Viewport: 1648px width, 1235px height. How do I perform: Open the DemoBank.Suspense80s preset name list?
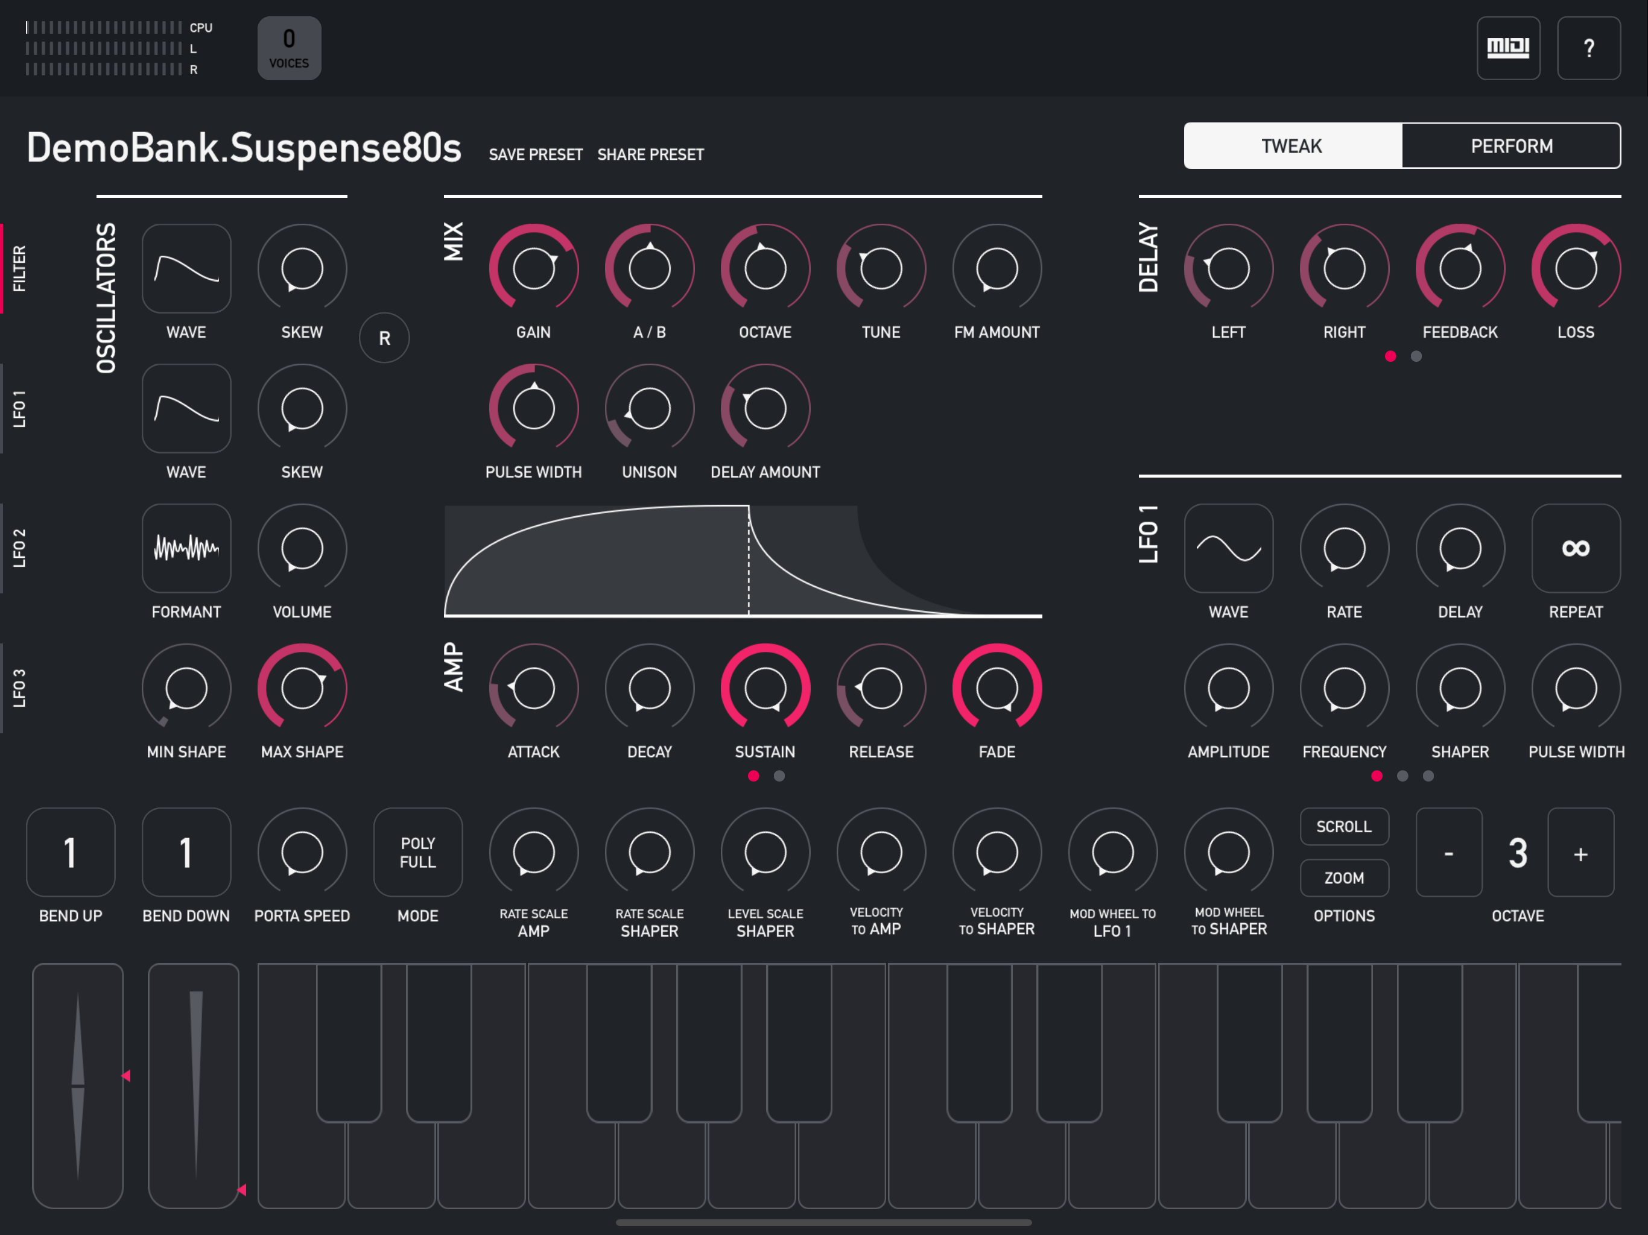pos(244,148)
